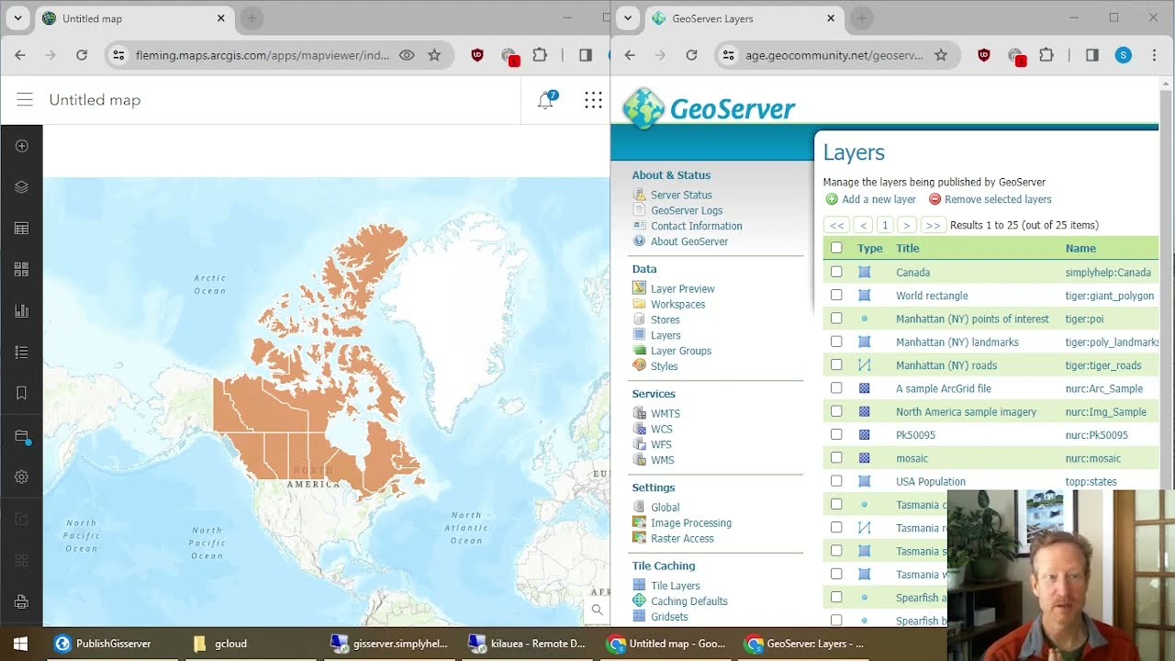Go to last page of layers list
Image resolution: width=1175 pixels, height=661 pixels.
pyautogui.click(x=933, y=225)
